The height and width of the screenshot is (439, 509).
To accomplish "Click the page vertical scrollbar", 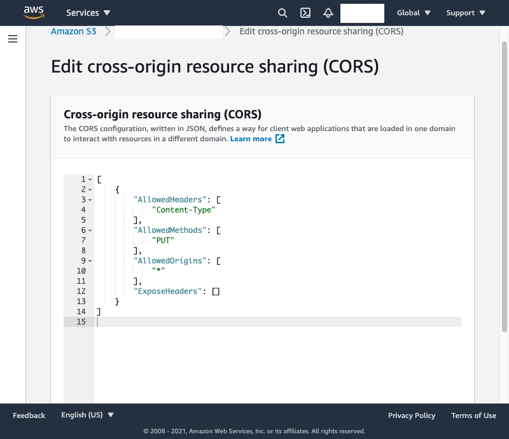I will (x=504, y=186).
